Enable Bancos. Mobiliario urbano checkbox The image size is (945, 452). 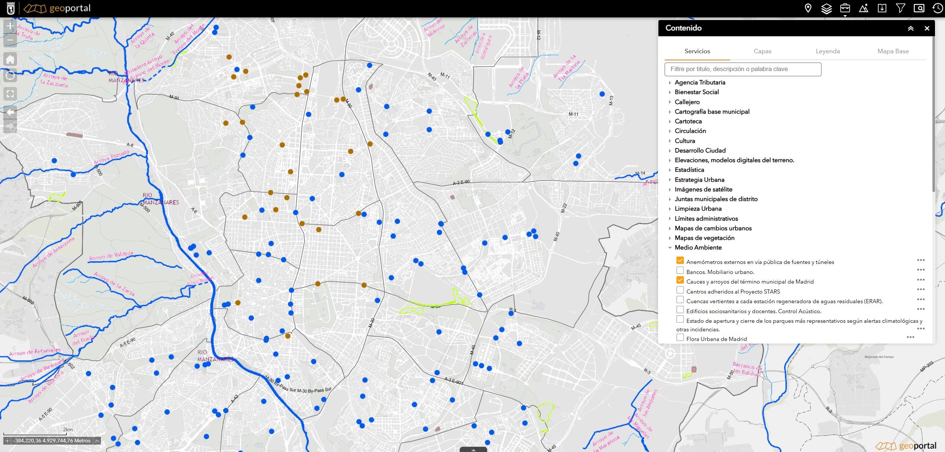tap(680, 271)
